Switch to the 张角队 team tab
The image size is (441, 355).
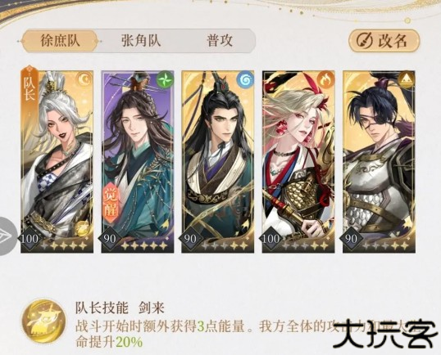pos(141,41)
